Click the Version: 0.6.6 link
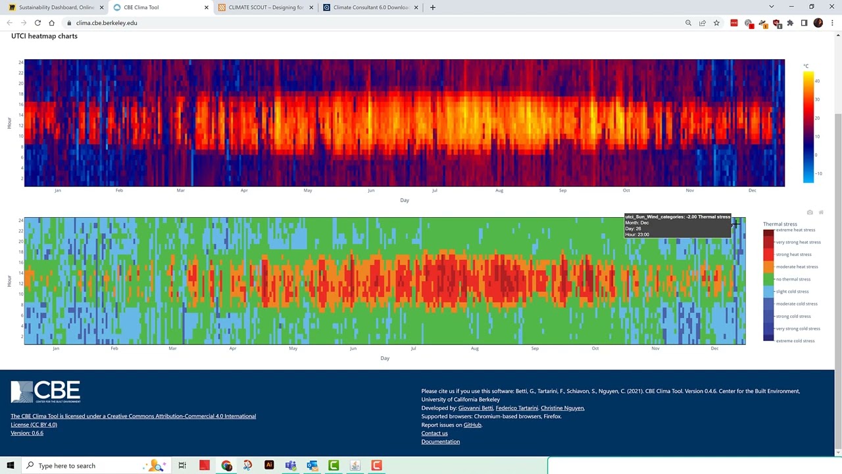The height and width of the screenshot is (474, 842). coord(27,433)
